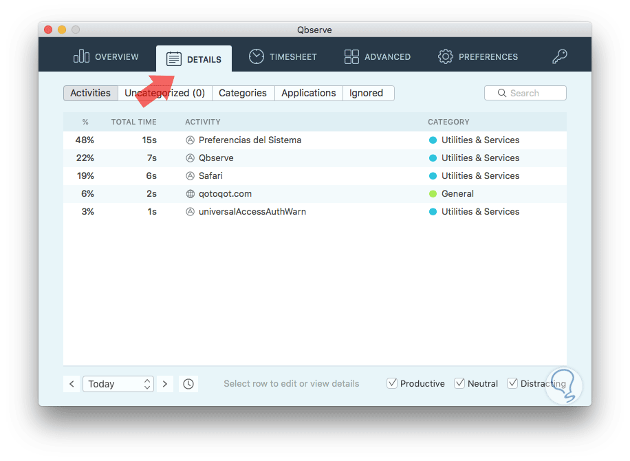Click the green General category dot
Image resolution: width=630 pixels, height=461 pixels.
(x=433, y=194)
